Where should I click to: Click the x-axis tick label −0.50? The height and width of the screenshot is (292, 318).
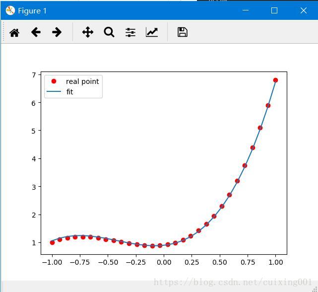[108, 262]
